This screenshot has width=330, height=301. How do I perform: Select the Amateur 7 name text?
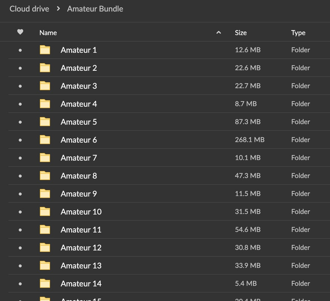point(79,158)
